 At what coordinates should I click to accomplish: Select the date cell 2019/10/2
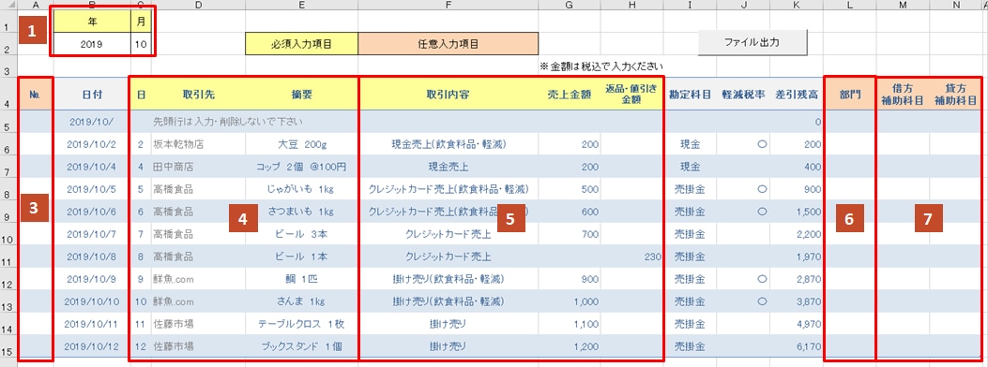coord(92,144)
